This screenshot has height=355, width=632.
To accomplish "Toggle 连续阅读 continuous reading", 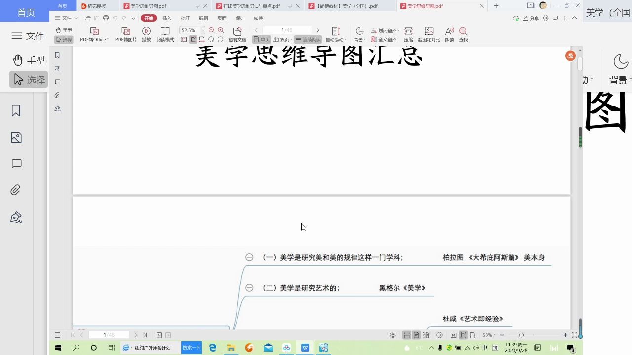I will 308,39.
